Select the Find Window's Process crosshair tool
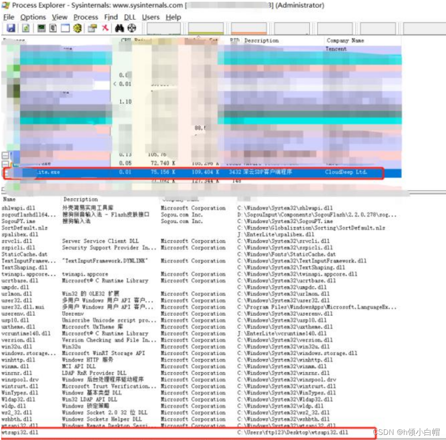Screen dimensions: 446x440 pos(132,28)
